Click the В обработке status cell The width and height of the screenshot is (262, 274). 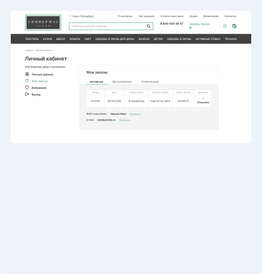[136, 101]
